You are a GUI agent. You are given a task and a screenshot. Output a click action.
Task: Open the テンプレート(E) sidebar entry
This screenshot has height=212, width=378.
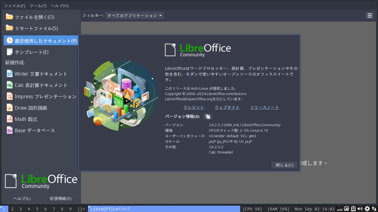[41, 52]
